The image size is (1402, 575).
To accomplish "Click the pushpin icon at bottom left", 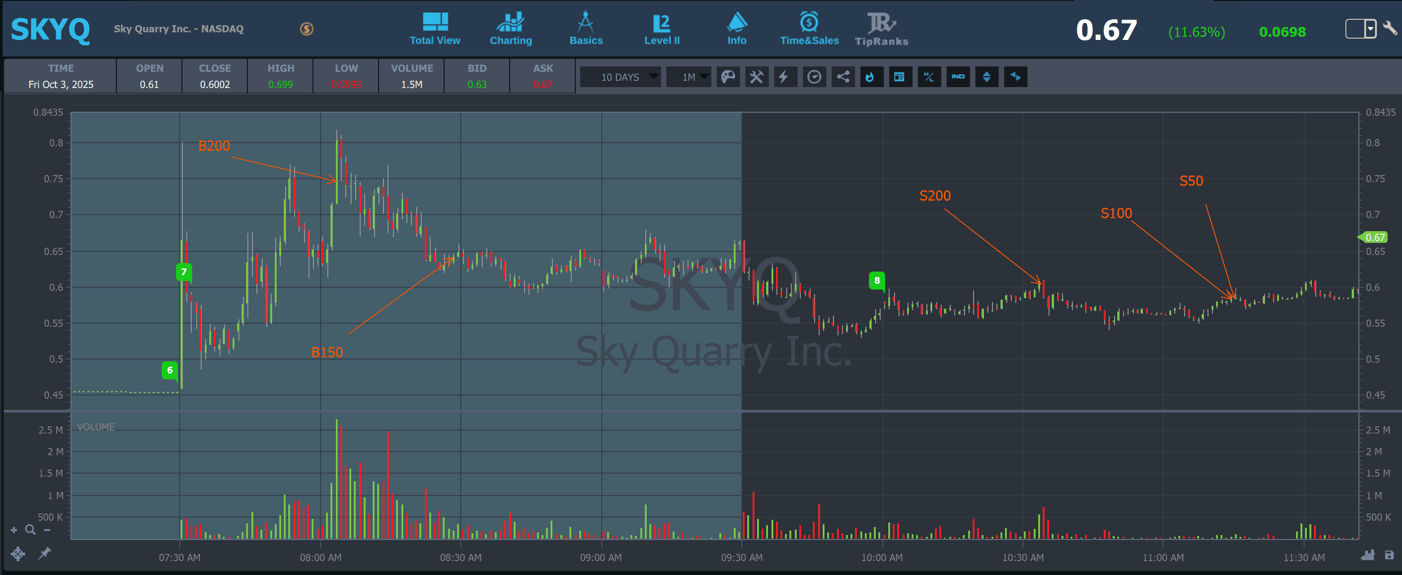I will [x=44, y=554].
